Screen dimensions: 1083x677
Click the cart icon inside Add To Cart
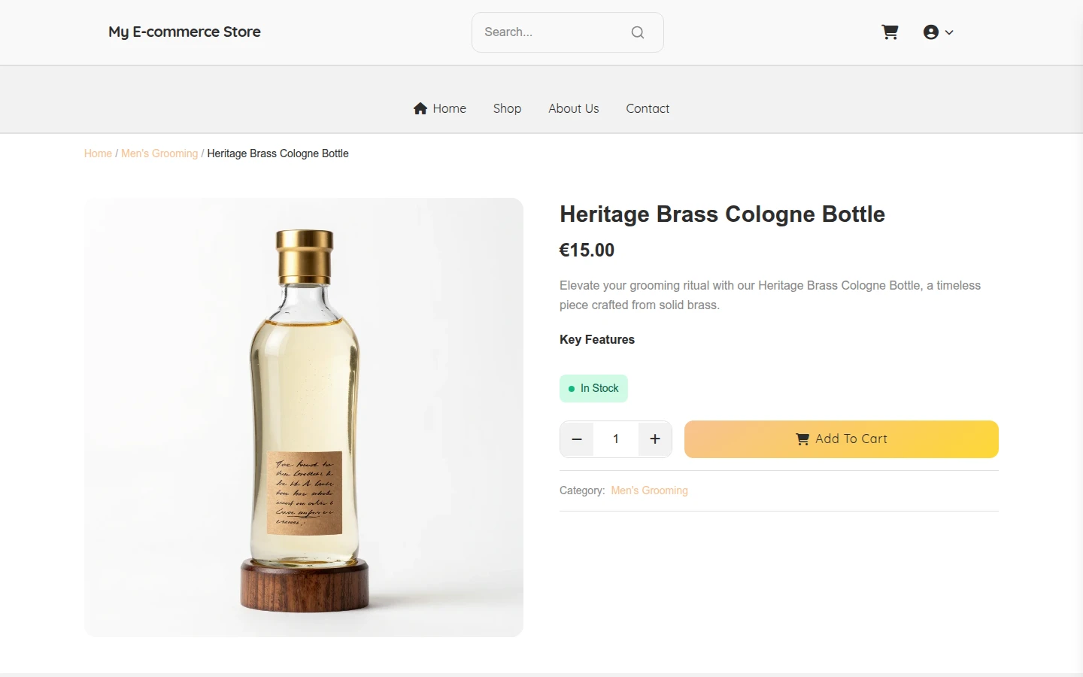(802, 439)
